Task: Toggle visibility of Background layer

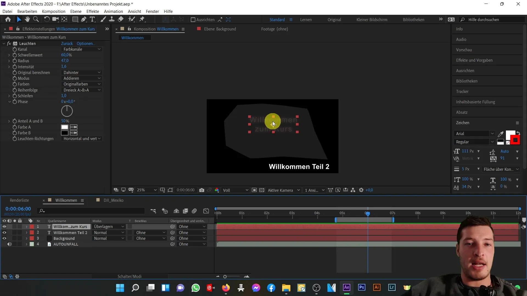Action: (4, 238)
